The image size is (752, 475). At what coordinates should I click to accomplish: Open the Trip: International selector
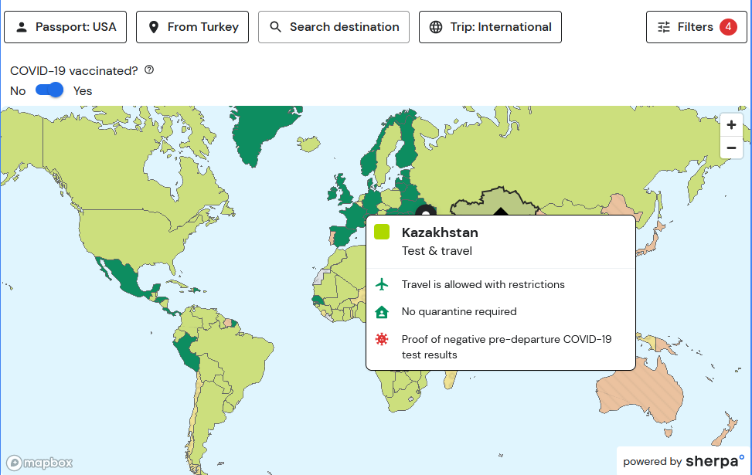click(x=490, y=26)
